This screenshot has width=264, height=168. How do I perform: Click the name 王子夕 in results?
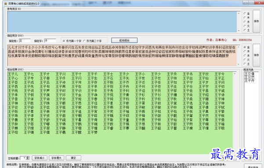pyautogui.click(x=124, y=74)
